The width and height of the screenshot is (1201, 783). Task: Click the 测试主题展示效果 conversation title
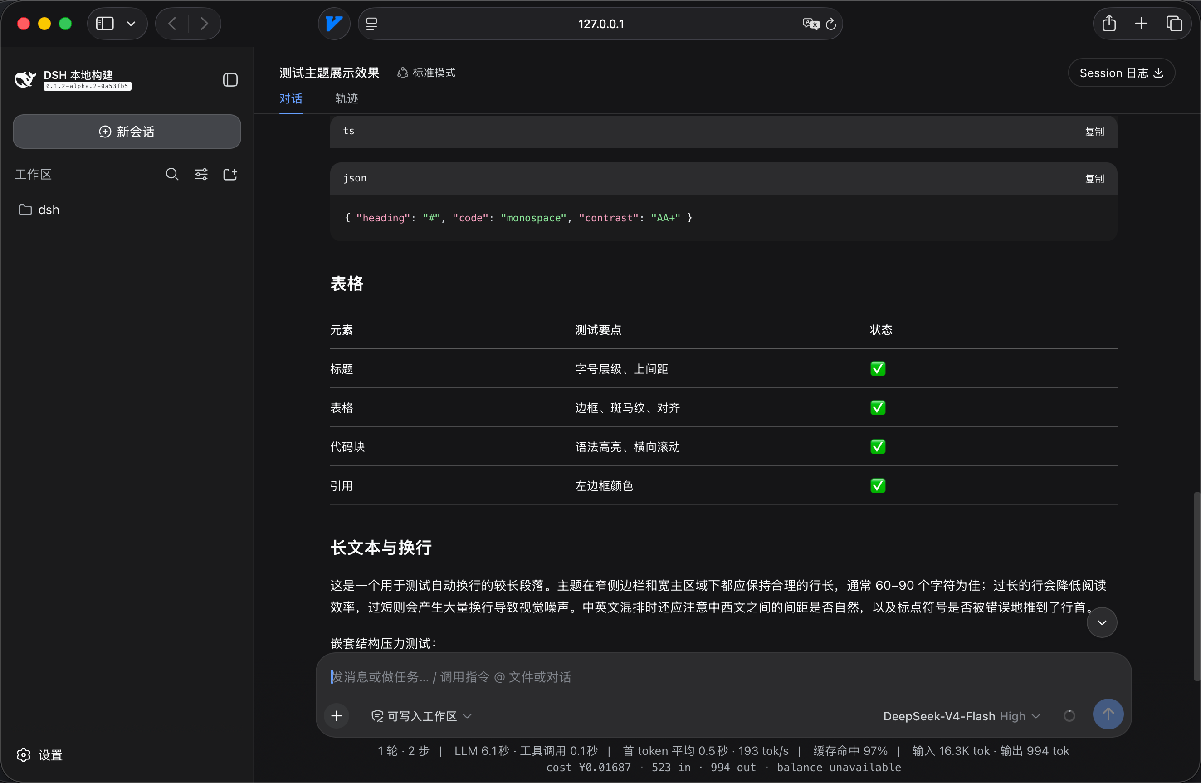[329, 73]
